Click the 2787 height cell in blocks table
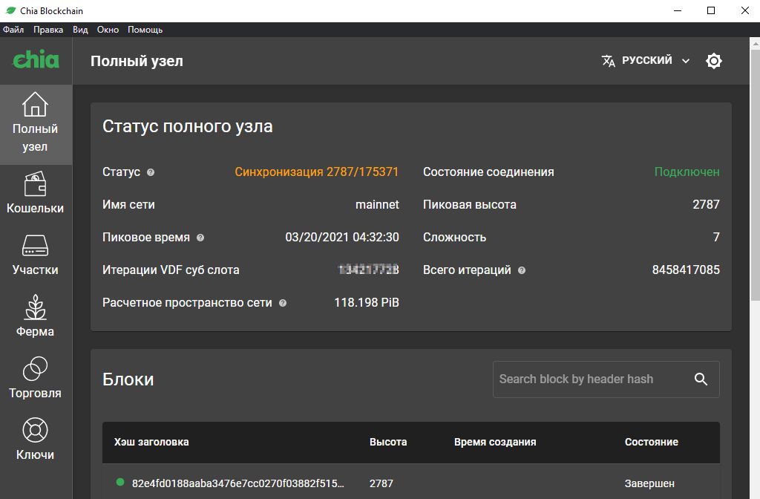This screenshot has height=499, width=760. tap(381, 483)
